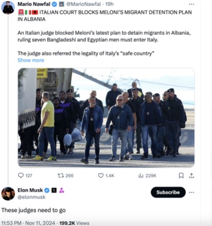212x226 pixels.
Task: Open more options on Mario Nawfal's post
Action: (x=191, y=4)
